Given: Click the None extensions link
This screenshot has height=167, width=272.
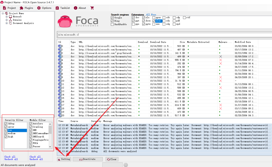Looking at the screenshot, I should coord(154,15).
